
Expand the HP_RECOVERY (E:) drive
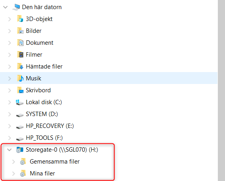10,126
